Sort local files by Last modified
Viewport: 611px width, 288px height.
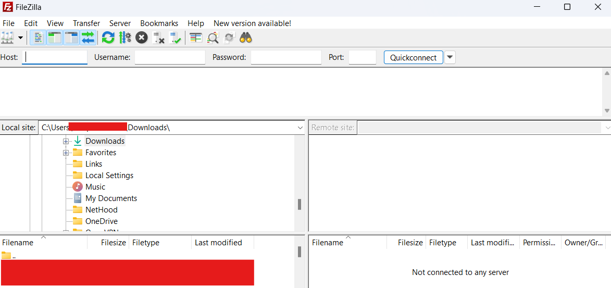[223, 242]
